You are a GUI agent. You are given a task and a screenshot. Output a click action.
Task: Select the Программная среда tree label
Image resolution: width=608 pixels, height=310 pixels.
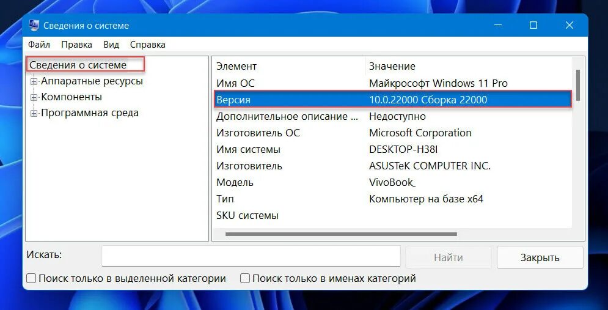pyautogui.click(x=90, y=113)
